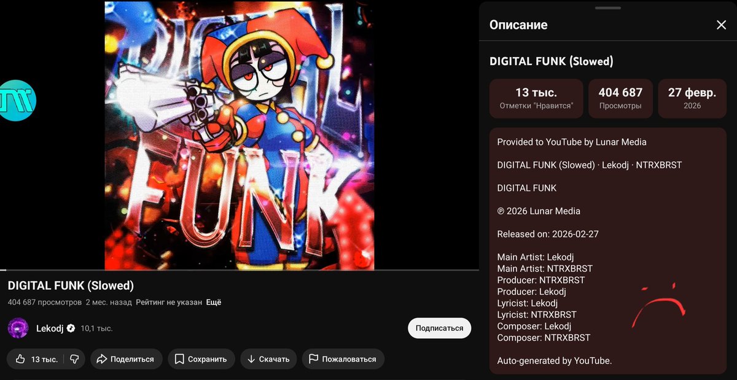This screenshot has width=737, height=380.
Task: Click the "2 мес. назад" upload age
Action: point(109,303)
